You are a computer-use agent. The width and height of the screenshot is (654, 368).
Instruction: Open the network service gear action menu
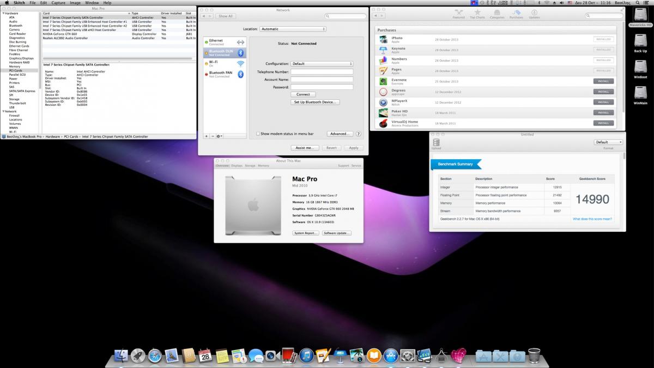(x=220, y=136)
